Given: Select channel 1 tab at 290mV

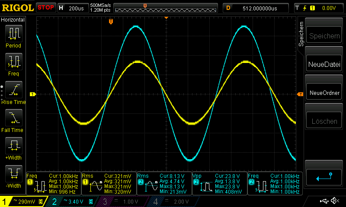Looking at the screenshot, I should click(x=24, y=202).
